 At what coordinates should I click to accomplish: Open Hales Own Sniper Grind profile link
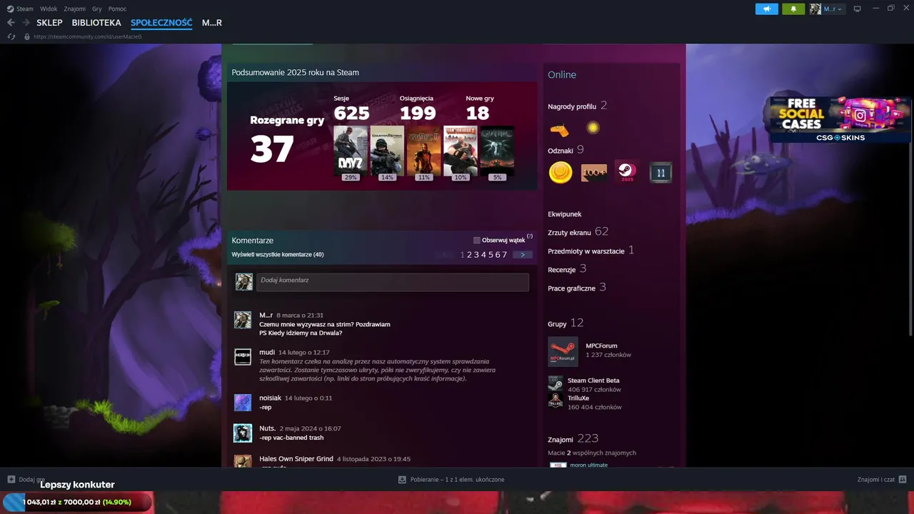(296, 459)
